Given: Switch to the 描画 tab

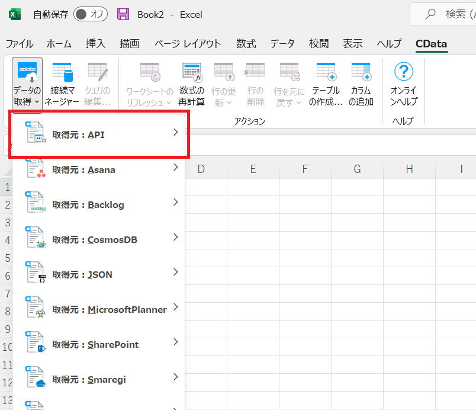Looking at the screenshot, I should [x=130, y=44].
